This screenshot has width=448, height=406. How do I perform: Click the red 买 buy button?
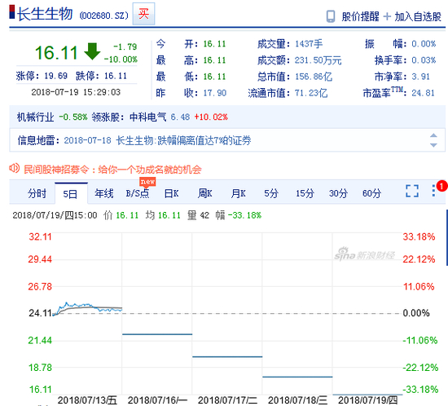click(143, 13)
